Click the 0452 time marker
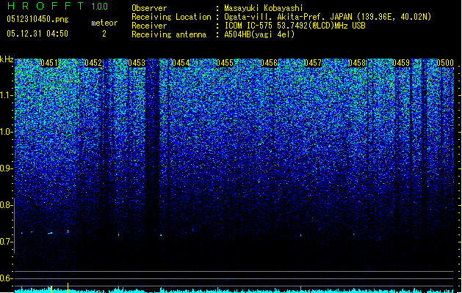This screenshot has width=462, height=293. [x=93, y=63]
